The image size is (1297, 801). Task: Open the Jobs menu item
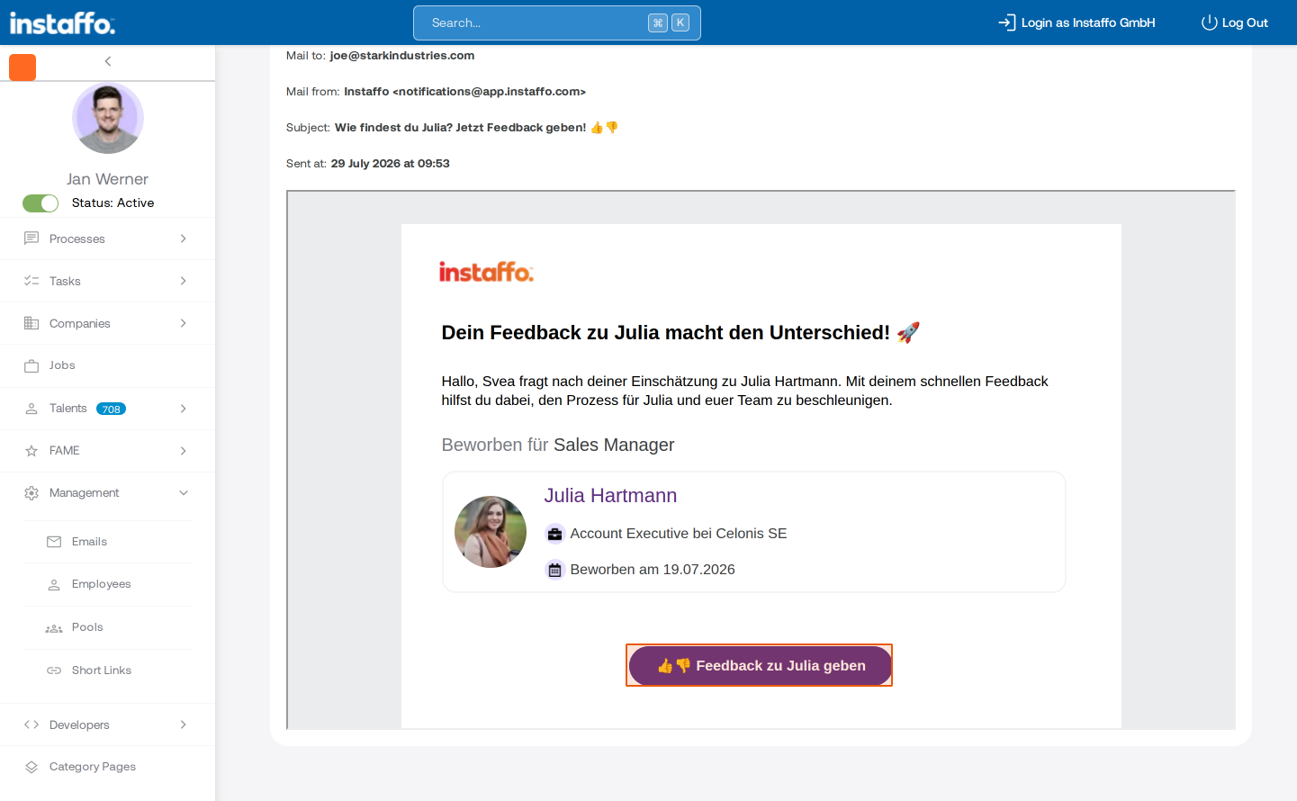pyautogui.click(x=107, y=365)
